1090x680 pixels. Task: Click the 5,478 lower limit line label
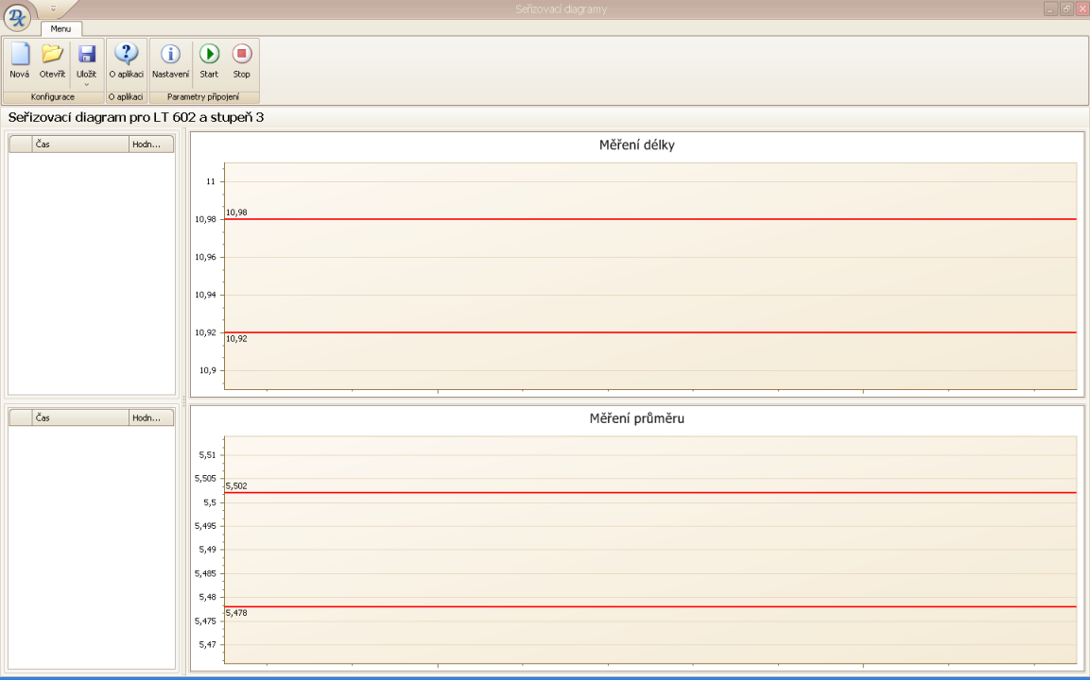pos(236,613)
